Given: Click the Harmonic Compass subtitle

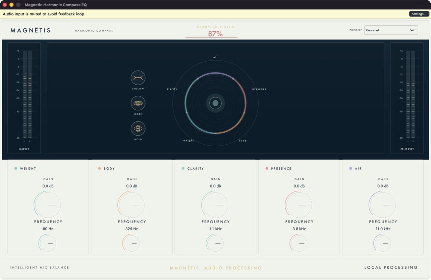Looking at the screenshot, I should point(94,31).
